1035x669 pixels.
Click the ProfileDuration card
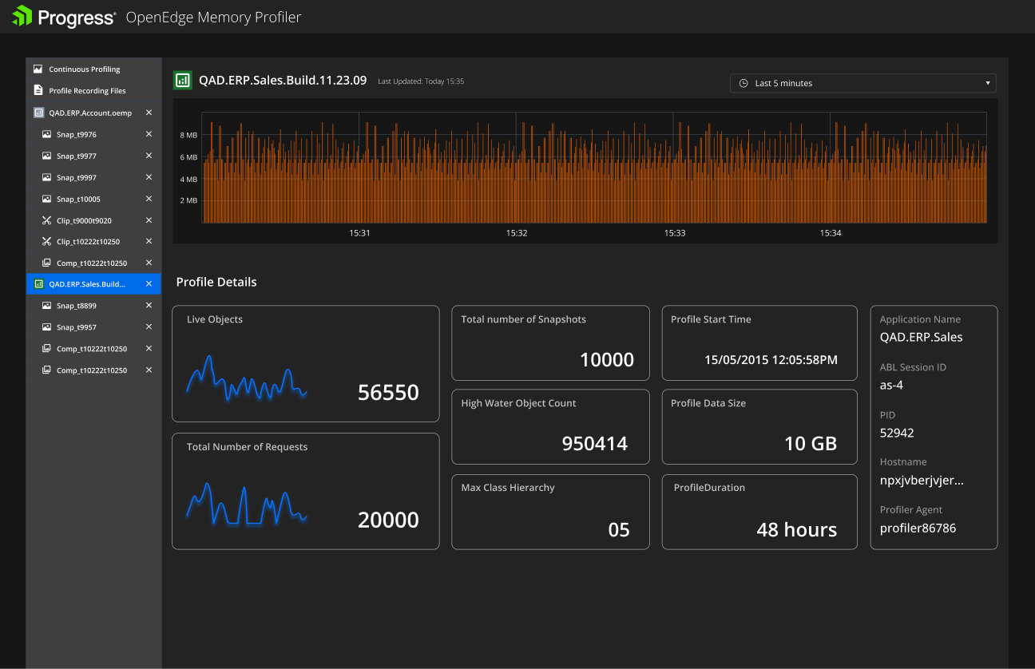point(759,512)
